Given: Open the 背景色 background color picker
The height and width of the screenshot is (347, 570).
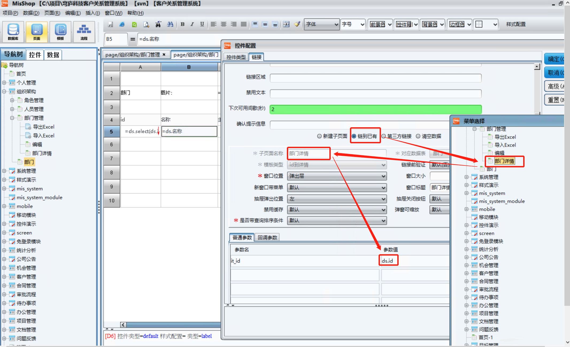Looking at the screenshot, I should coord(432,24).
